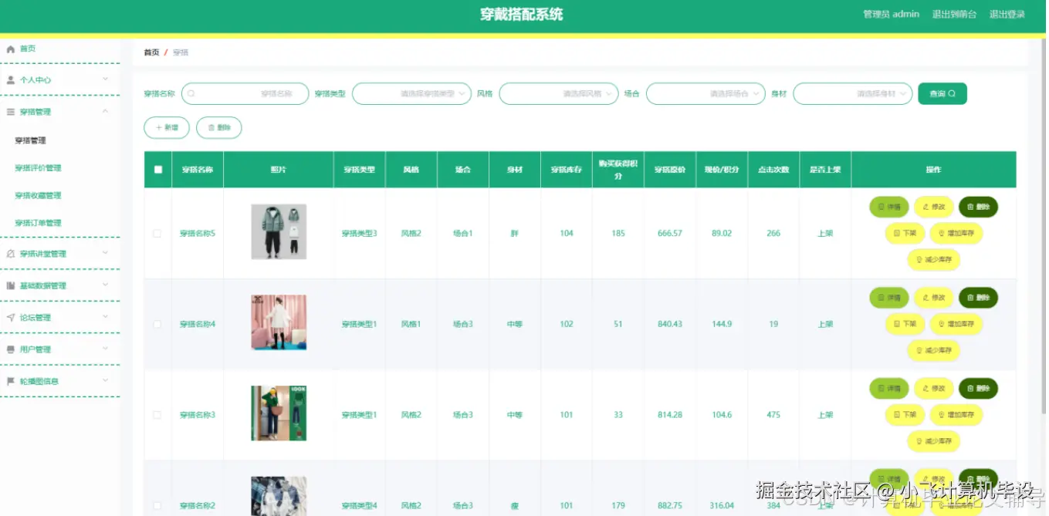This screenshot has width=1049, height=516.
Task: Toggle the select-all checkbox in table header
Action: point(158,170)
